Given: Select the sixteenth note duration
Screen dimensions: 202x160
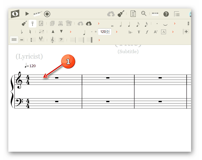Looking at the screenshot, I should (146, 24).
